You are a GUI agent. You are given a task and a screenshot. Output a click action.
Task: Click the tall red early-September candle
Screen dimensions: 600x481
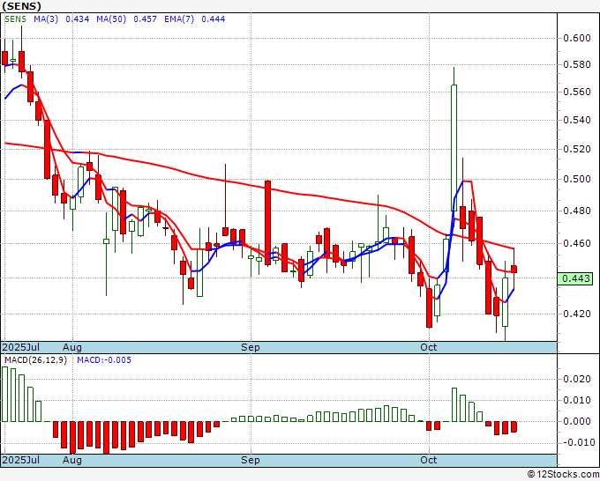267,223
